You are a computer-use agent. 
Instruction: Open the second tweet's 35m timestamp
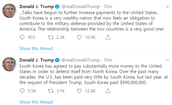(108, 60)
